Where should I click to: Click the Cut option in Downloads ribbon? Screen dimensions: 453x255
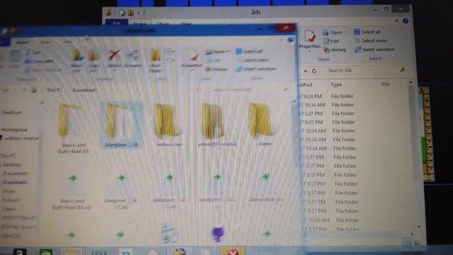click(33, 52)
